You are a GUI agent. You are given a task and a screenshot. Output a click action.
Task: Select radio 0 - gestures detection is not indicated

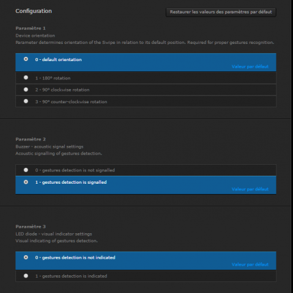click(26, 258)
